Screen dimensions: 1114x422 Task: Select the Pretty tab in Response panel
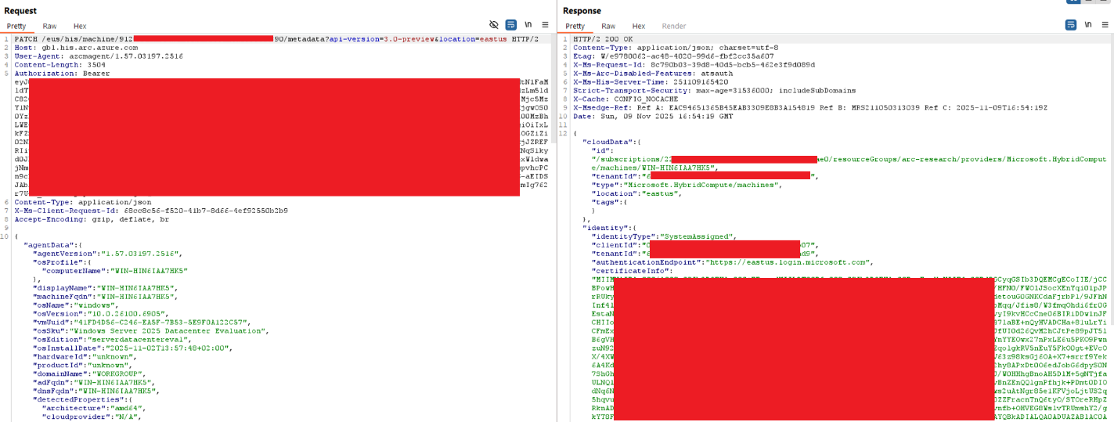pyautogui.click(x=575, y=27)
